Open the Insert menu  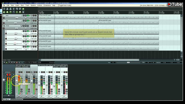click(17, 5)
